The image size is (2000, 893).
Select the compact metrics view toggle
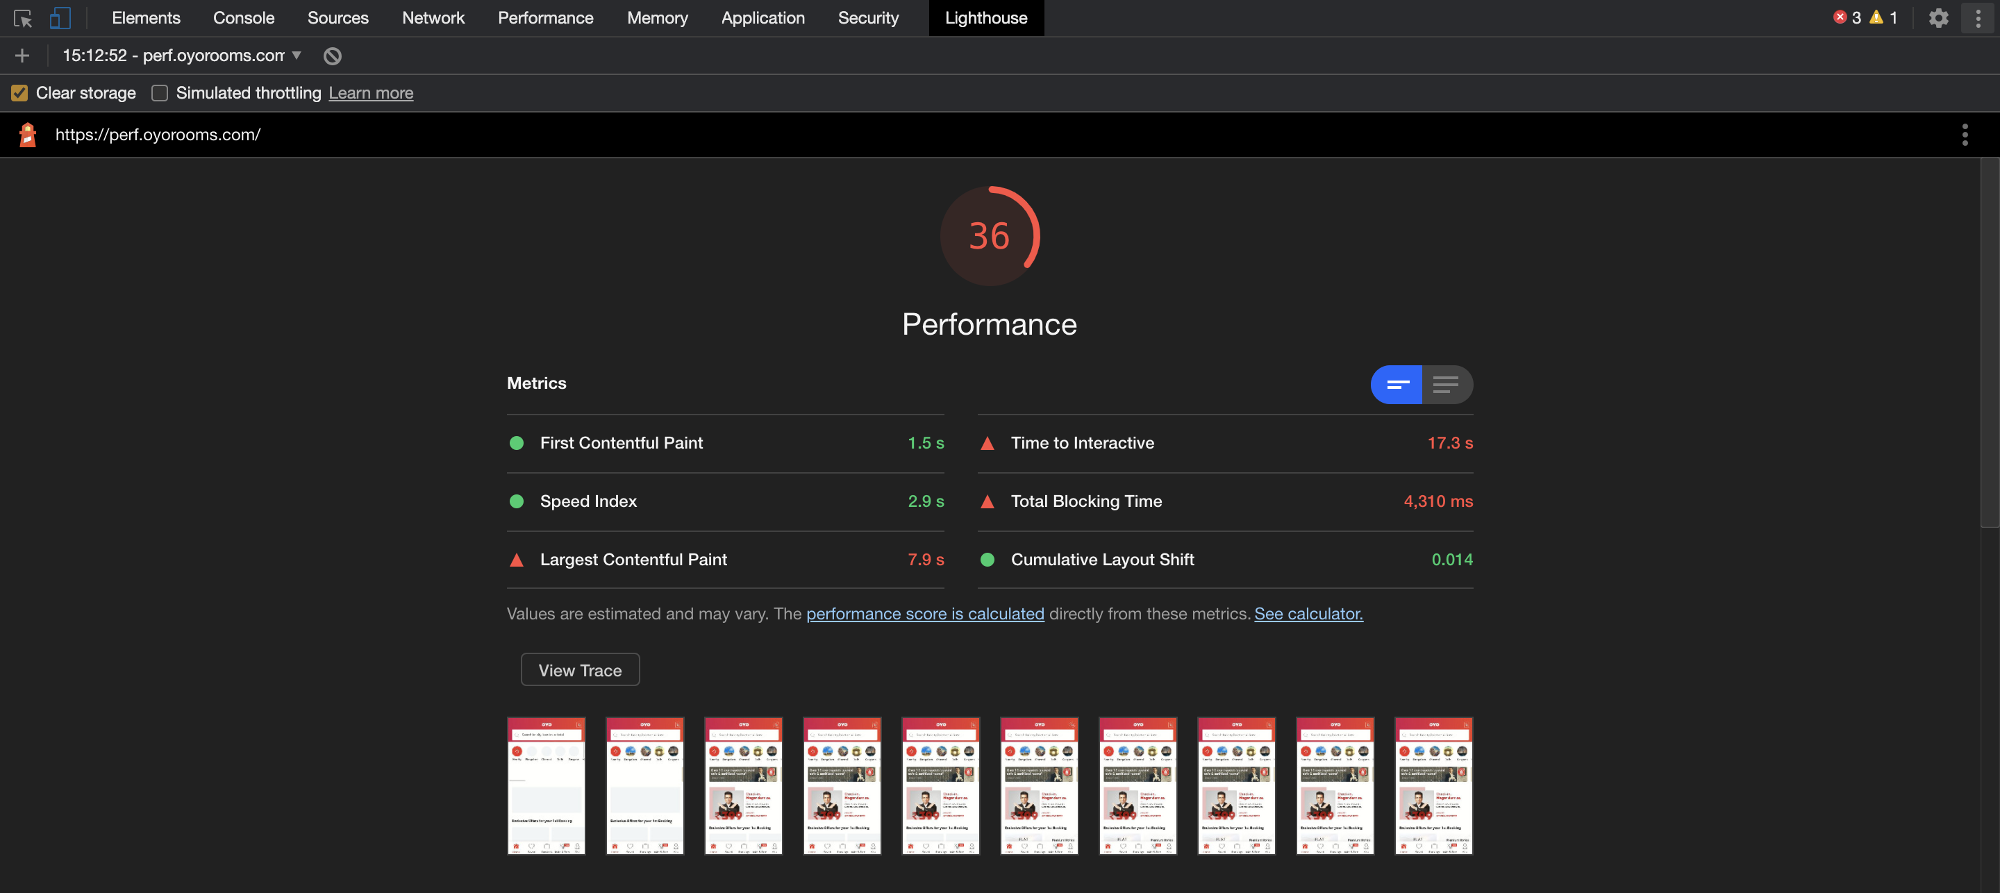1397,385
